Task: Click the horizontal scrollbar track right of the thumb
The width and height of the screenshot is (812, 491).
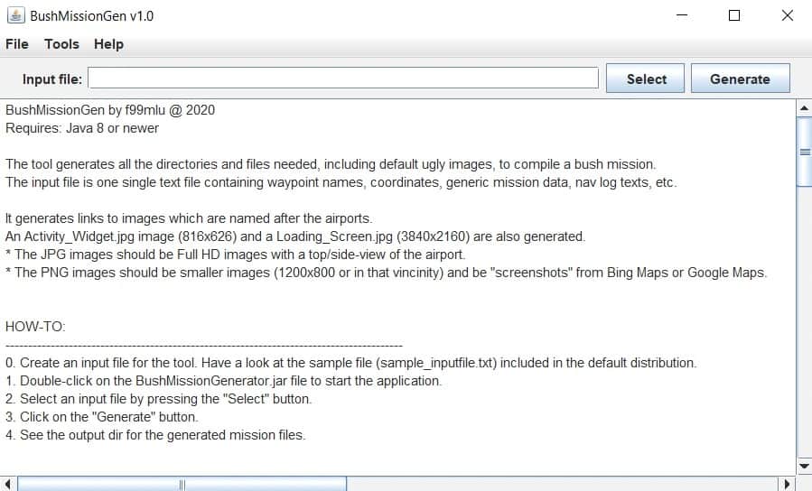Action: [x=560, y=484]
